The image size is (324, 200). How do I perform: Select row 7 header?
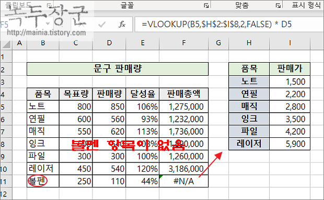(6, 132)
